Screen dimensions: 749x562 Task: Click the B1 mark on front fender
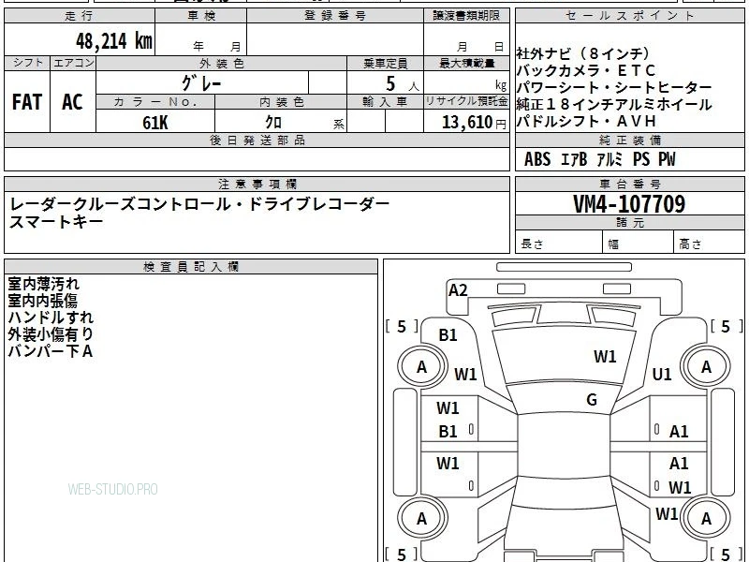click(x=448, y=335)
